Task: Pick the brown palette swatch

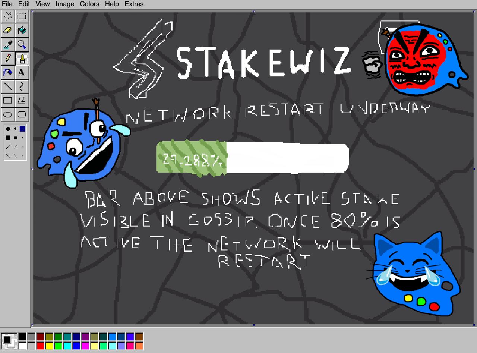Action: click(139, 337)
